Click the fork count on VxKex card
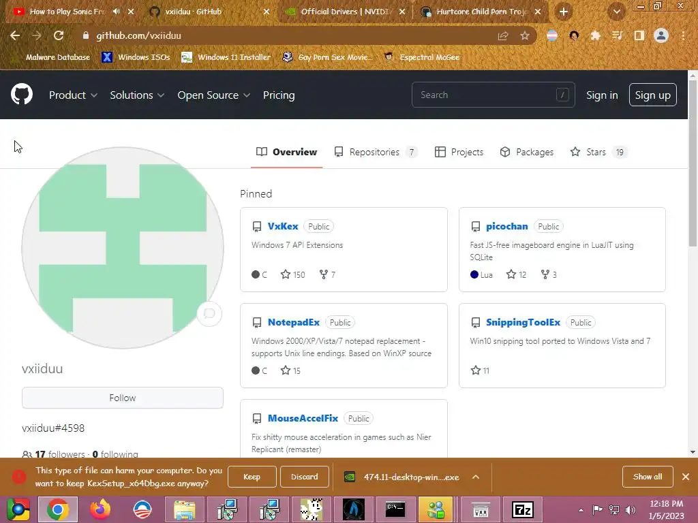 pyautogui.click(x=327, y=274)
